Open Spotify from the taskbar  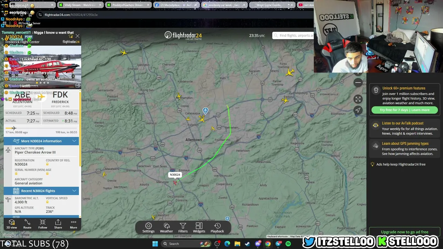[x=288, y=244]
